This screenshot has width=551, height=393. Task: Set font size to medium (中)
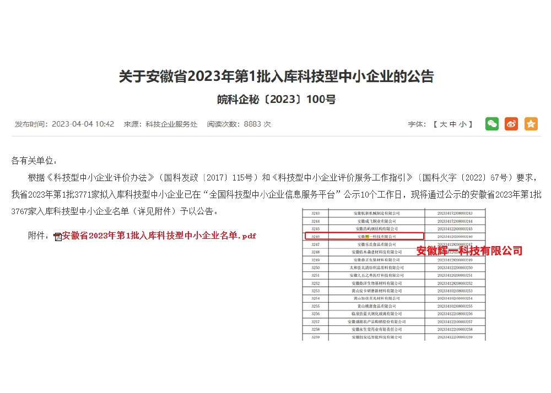(453, 124)
